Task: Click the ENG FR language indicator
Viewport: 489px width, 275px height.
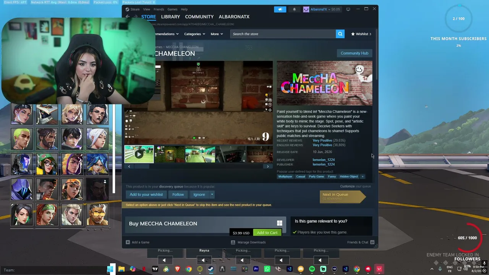Action: tap(450, 269)
